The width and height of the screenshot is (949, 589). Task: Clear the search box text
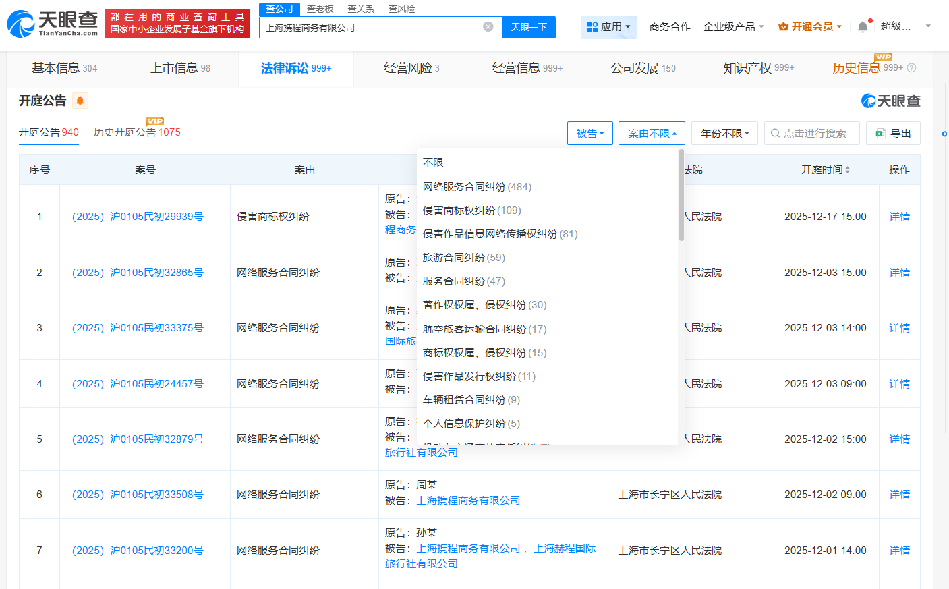488,27
